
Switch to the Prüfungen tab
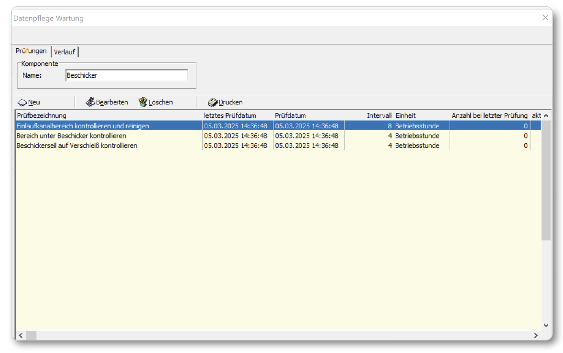click(31, 51)
